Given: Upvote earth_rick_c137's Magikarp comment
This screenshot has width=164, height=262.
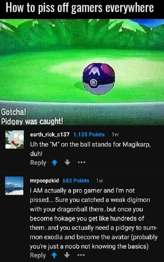Looking at the screenshot, I should click(x=55, y=163).
